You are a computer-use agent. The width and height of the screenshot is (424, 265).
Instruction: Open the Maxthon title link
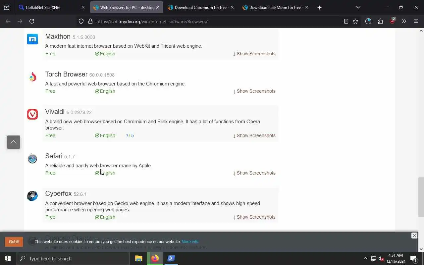tap(58, 36)
